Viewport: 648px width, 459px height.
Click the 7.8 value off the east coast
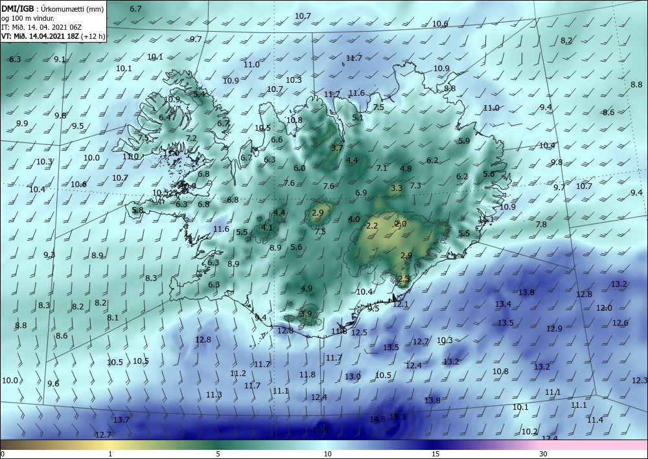click(x=541, y=225)
